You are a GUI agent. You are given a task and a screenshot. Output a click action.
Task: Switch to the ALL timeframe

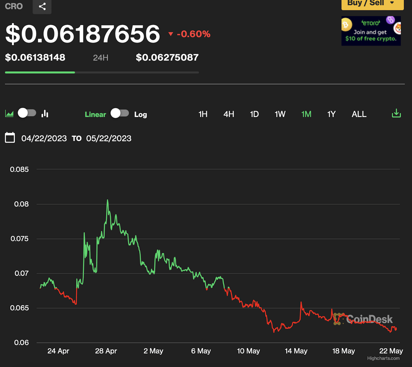tap(359, 114)
